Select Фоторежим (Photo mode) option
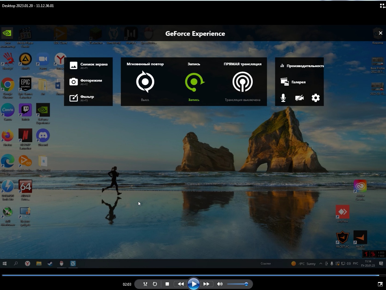 coord(86,82)
